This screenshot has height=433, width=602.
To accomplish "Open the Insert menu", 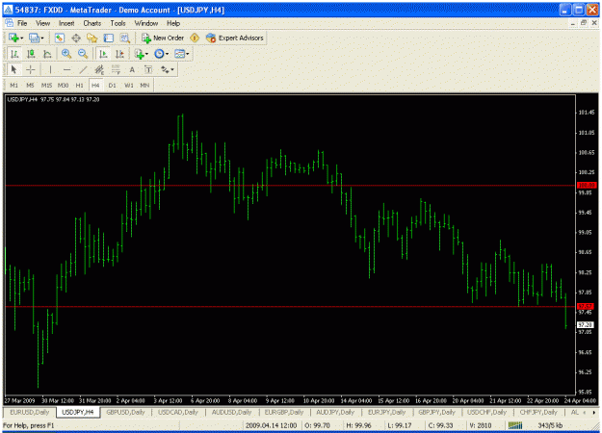I will [66, 23].
